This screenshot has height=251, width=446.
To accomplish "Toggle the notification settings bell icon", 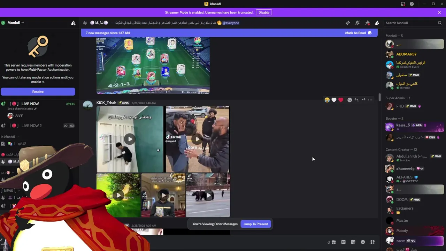I will (357, 23).
